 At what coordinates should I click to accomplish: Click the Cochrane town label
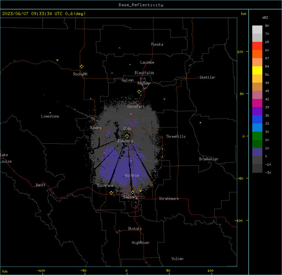[105, 186]
